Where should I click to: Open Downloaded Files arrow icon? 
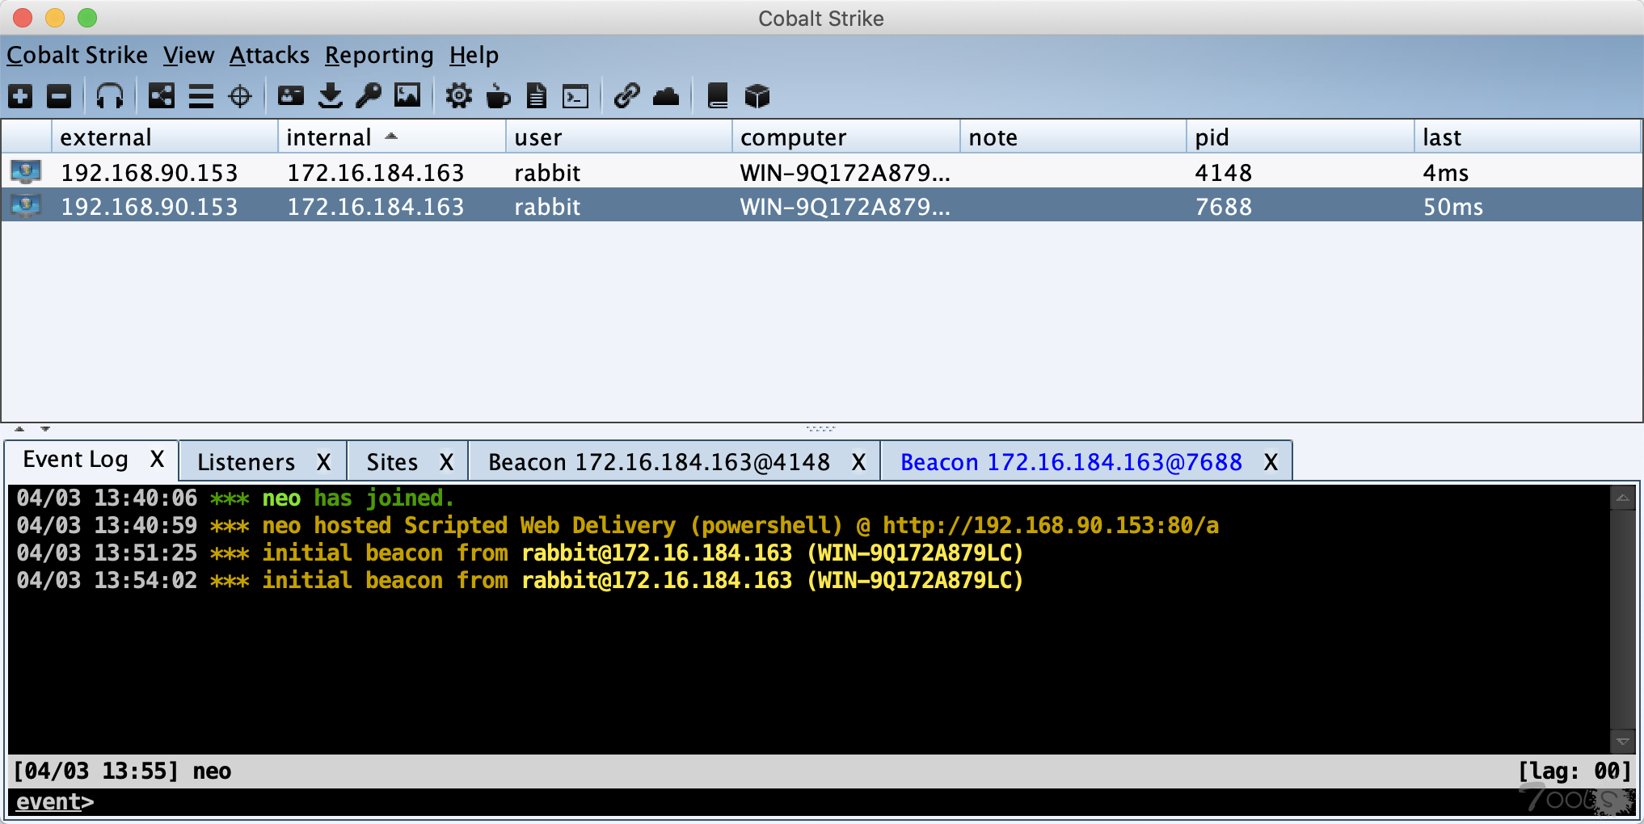331,96
